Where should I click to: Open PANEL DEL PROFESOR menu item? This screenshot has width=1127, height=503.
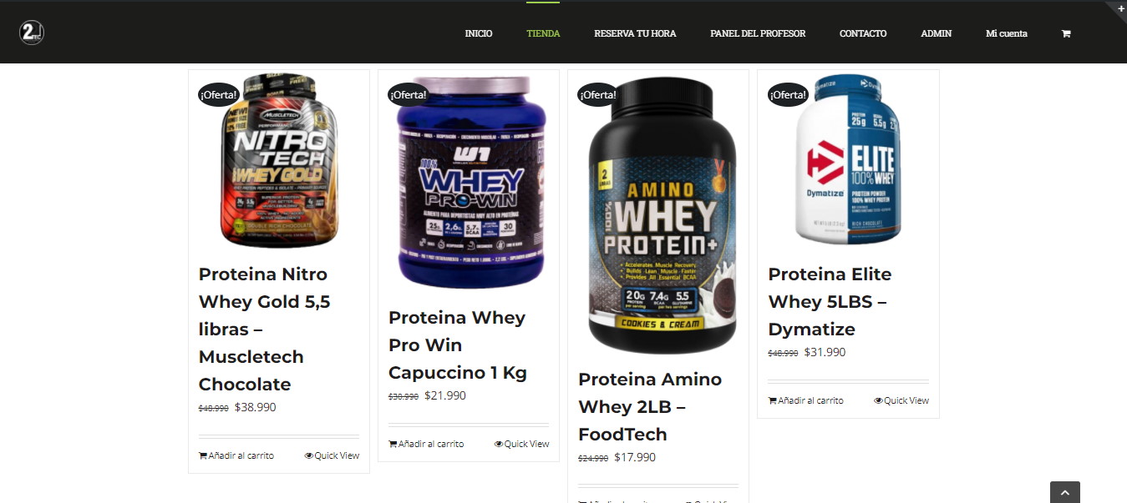click(758, 33)
